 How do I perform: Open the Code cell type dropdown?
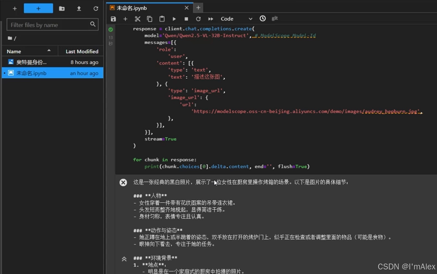tap(236, 19)
